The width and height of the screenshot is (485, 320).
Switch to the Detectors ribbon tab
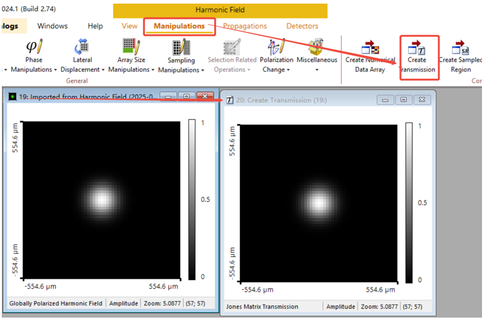coord(302,26)
